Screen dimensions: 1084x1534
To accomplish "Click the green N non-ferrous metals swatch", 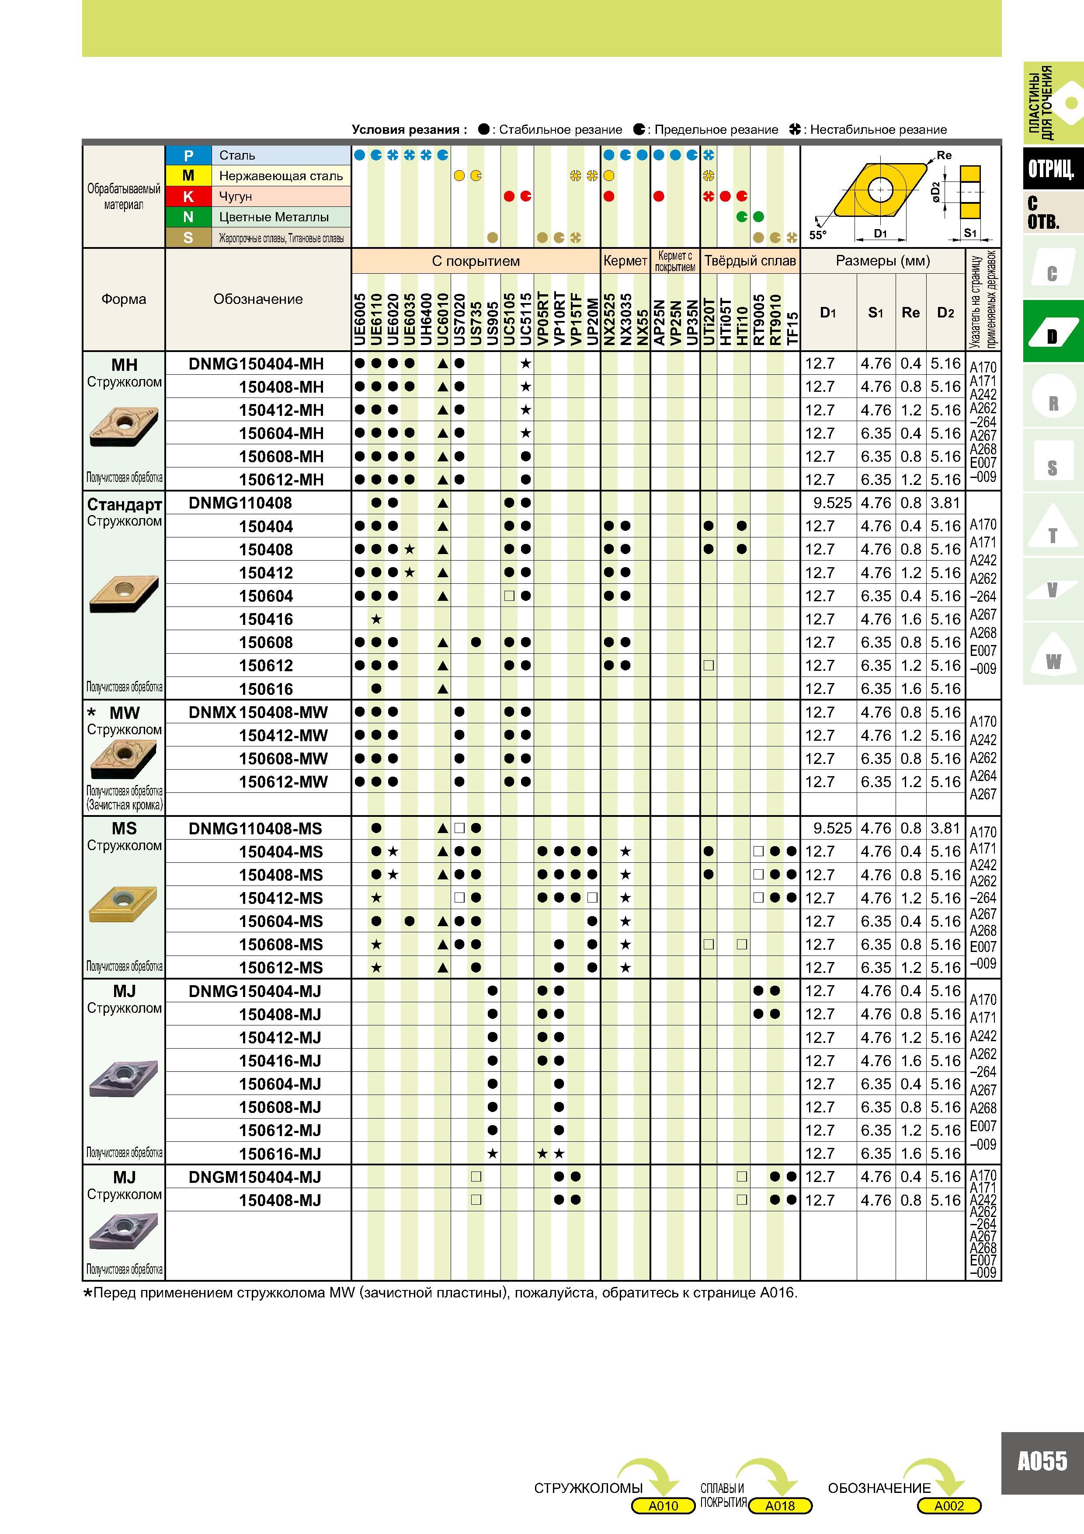I will point(188,217).
